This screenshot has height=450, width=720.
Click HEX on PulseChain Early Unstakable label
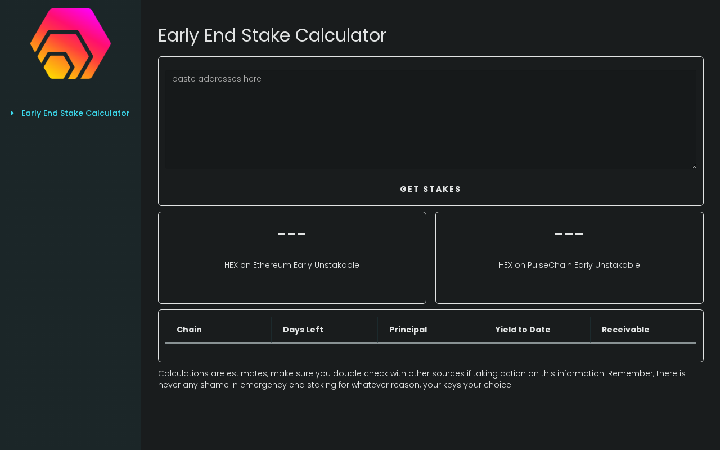[x=569, y=265]
